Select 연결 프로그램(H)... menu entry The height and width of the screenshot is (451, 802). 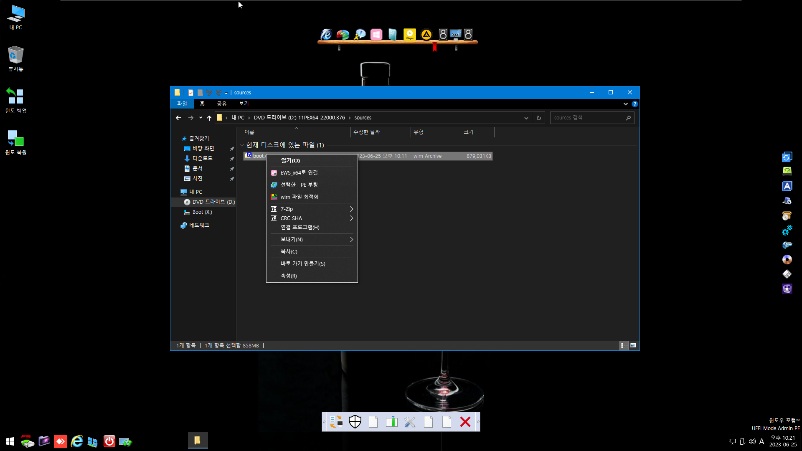tap(312, 228)
